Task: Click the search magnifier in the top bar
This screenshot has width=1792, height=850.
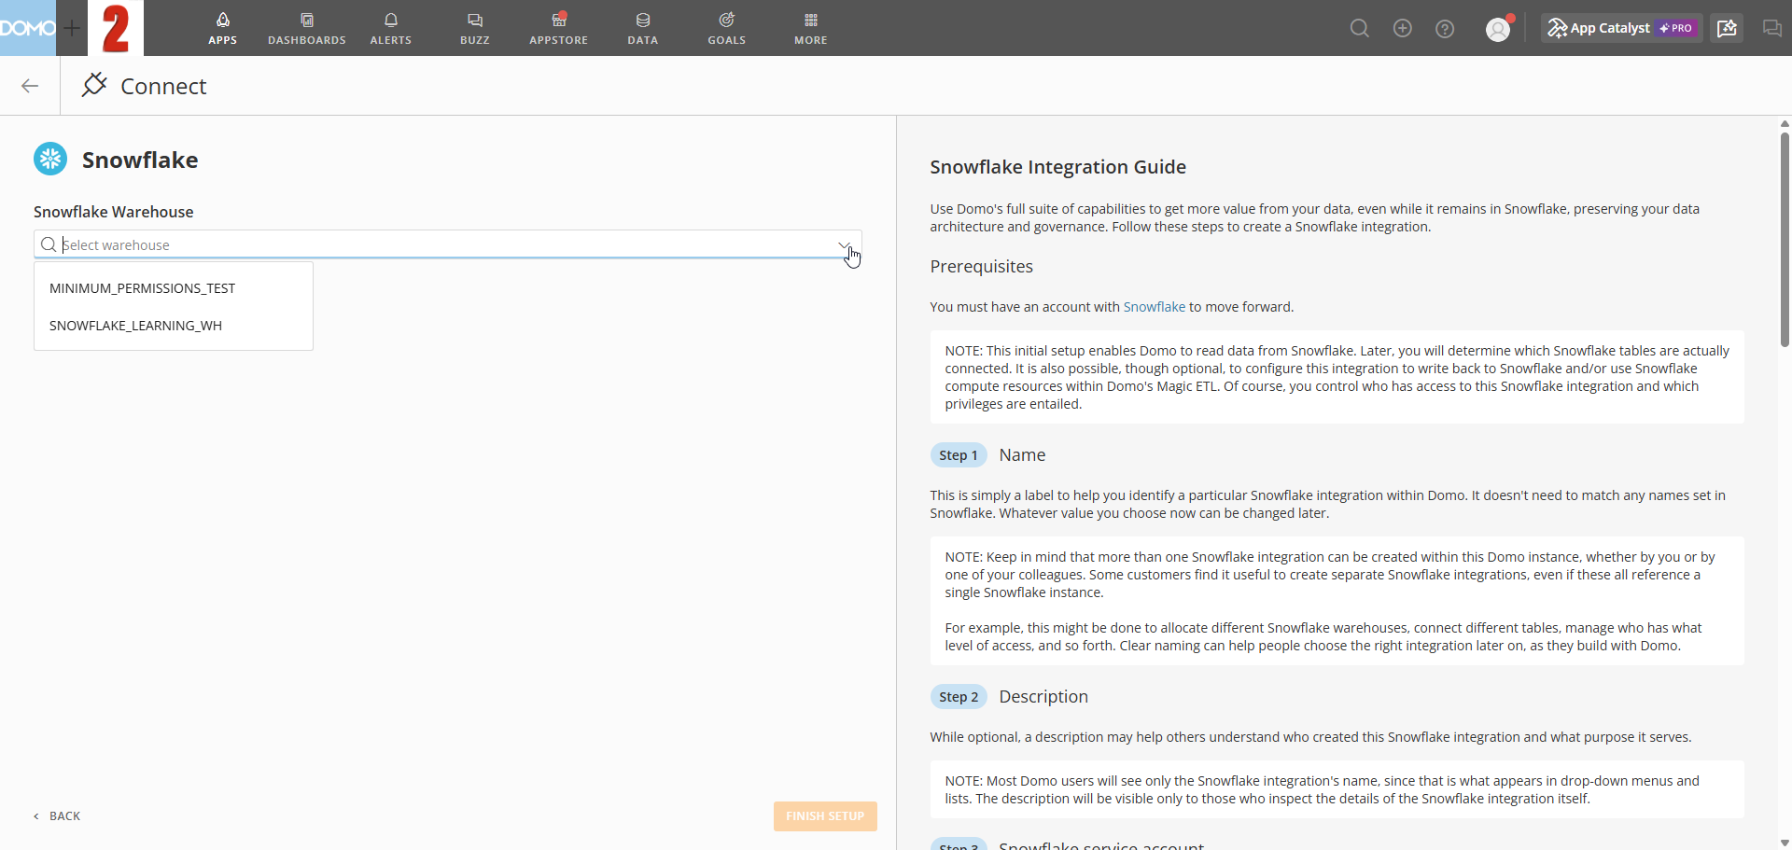Action: coord(1360,28)
